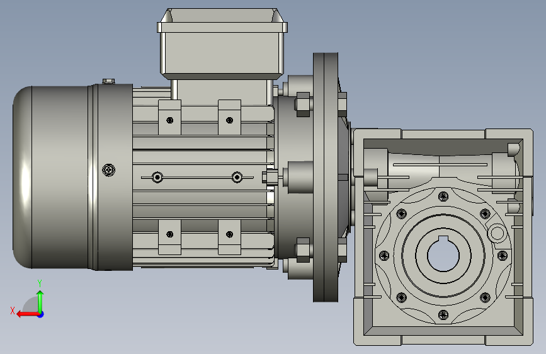Select the lower hex nut on the flange
Viewport: 546px width, 354px height.
click(304, 250)
